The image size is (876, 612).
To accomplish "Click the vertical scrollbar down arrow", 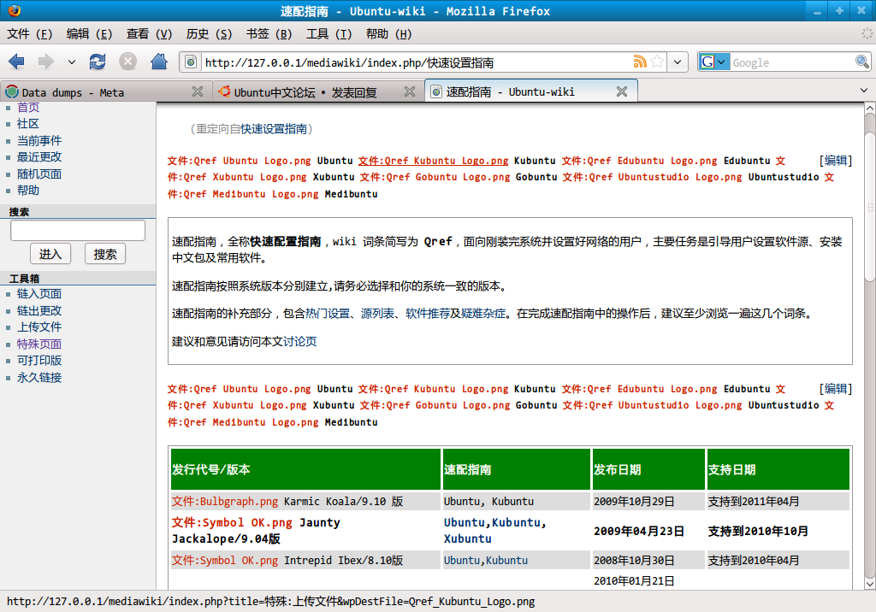I will tap(869, 584).
